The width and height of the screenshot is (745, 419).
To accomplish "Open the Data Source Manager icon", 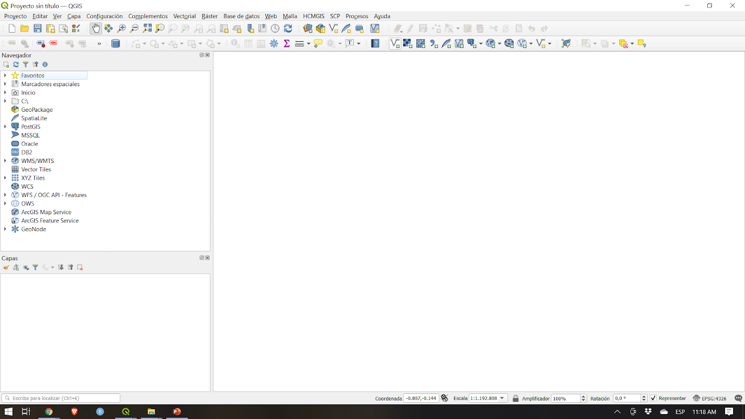I will tap(308, 28).
